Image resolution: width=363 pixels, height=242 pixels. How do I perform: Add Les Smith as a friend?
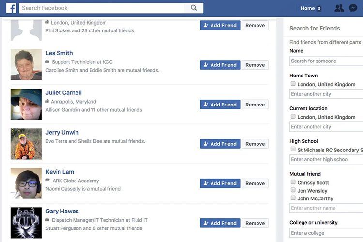tap(220, 65)
